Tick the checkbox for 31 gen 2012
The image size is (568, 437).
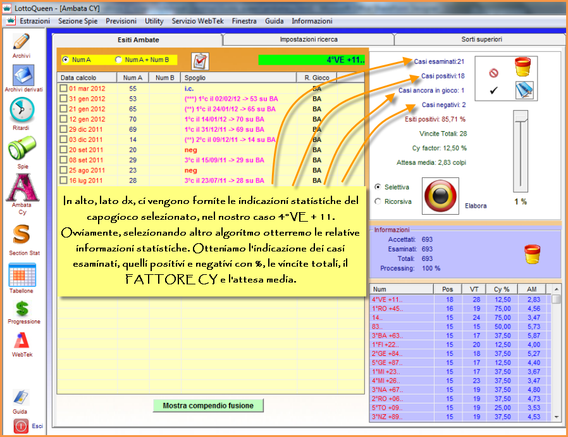click(x=64, y=98)
